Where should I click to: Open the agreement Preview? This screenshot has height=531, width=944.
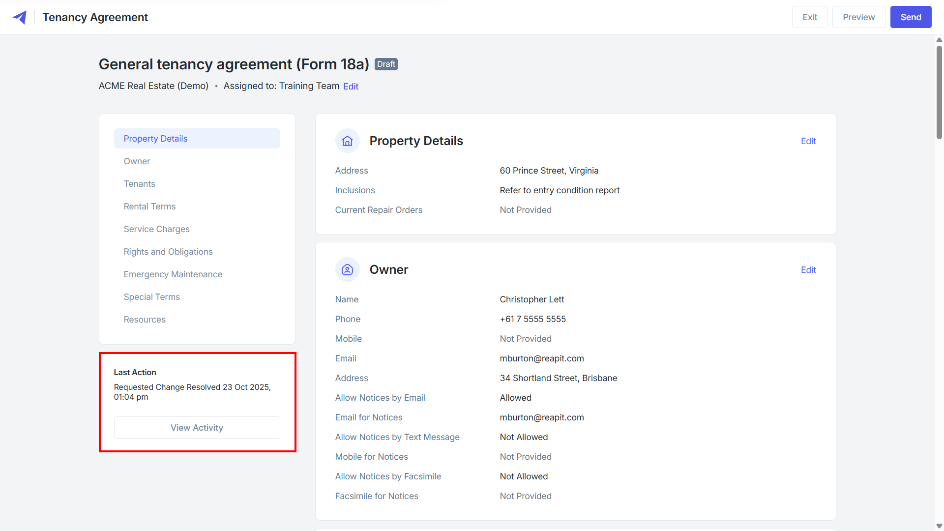(858, 17)
